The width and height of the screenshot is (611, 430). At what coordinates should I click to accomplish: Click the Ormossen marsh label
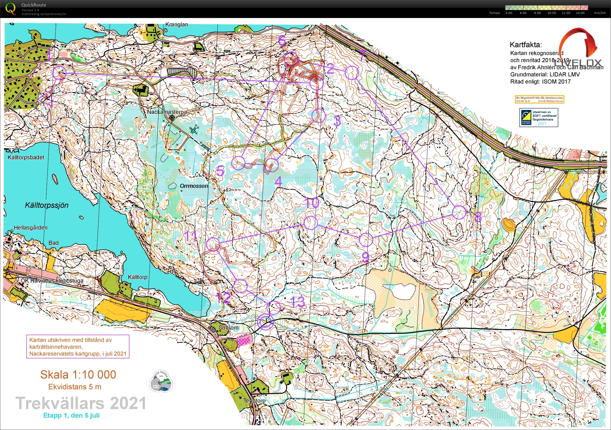pos(194,186)
